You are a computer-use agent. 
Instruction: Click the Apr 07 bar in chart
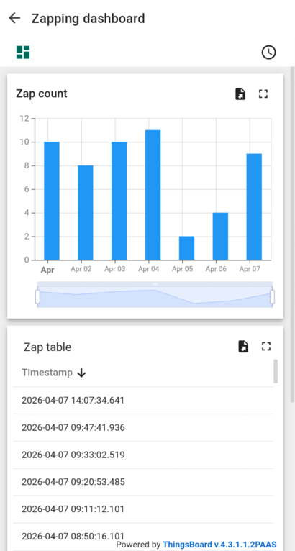(x=254, y=206)
